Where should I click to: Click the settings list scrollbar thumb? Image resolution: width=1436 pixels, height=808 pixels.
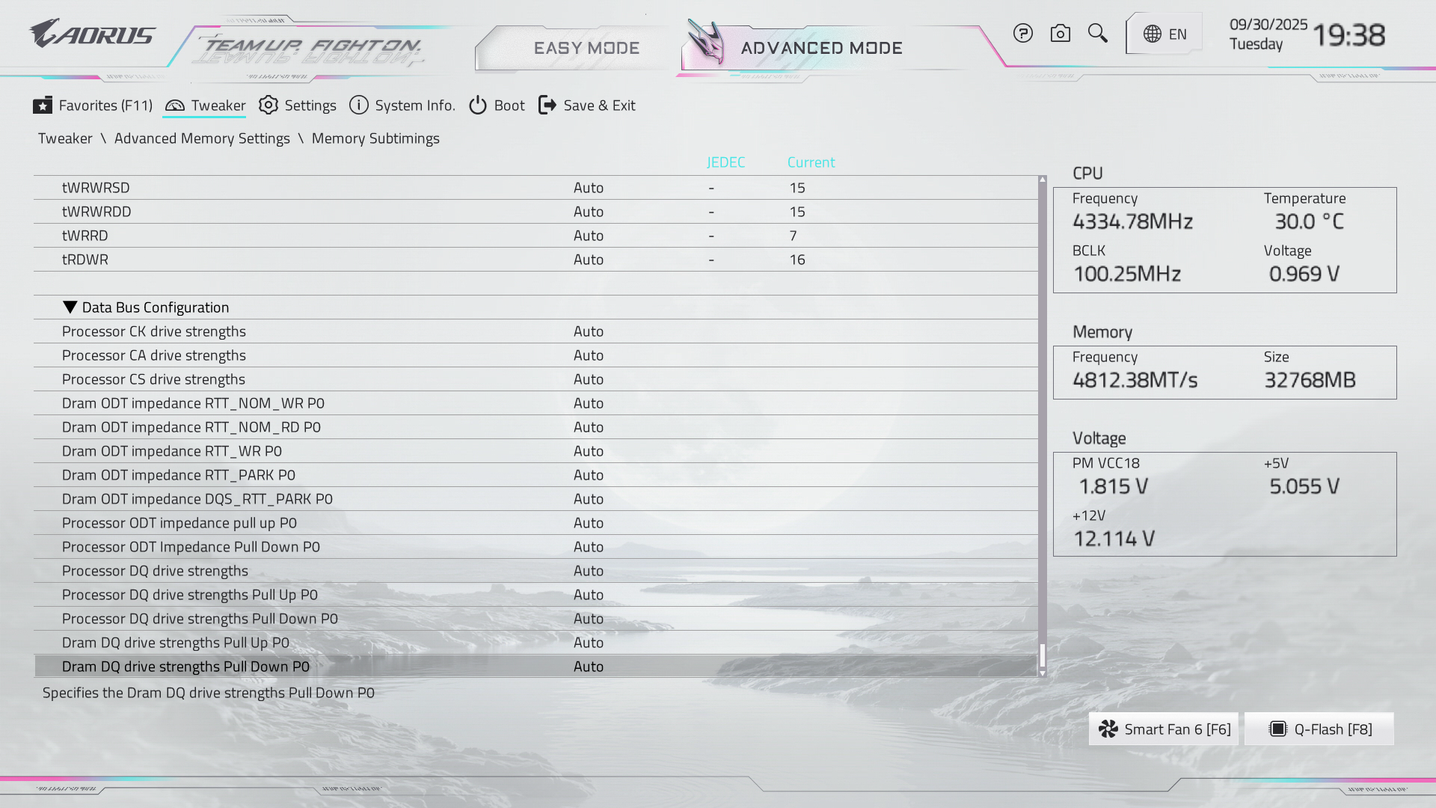(x=1042, y=655)
